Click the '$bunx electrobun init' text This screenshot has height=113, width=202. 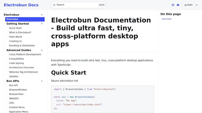point(65,81)
